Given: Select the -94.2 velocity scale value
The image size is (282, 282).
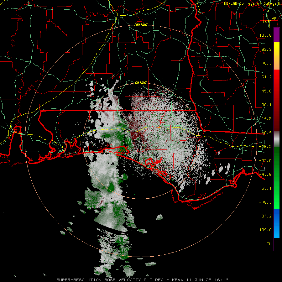Looking at the screenshot, I should [x=265, y=216].
